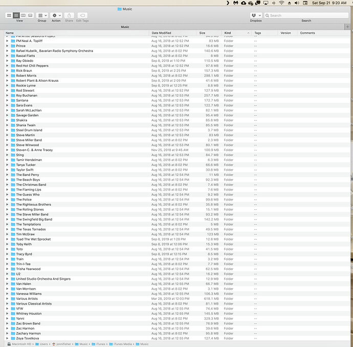Select the Zac Brown Band folder icon
This screenshot has width=353, height=347.
[x=13, y=323]
